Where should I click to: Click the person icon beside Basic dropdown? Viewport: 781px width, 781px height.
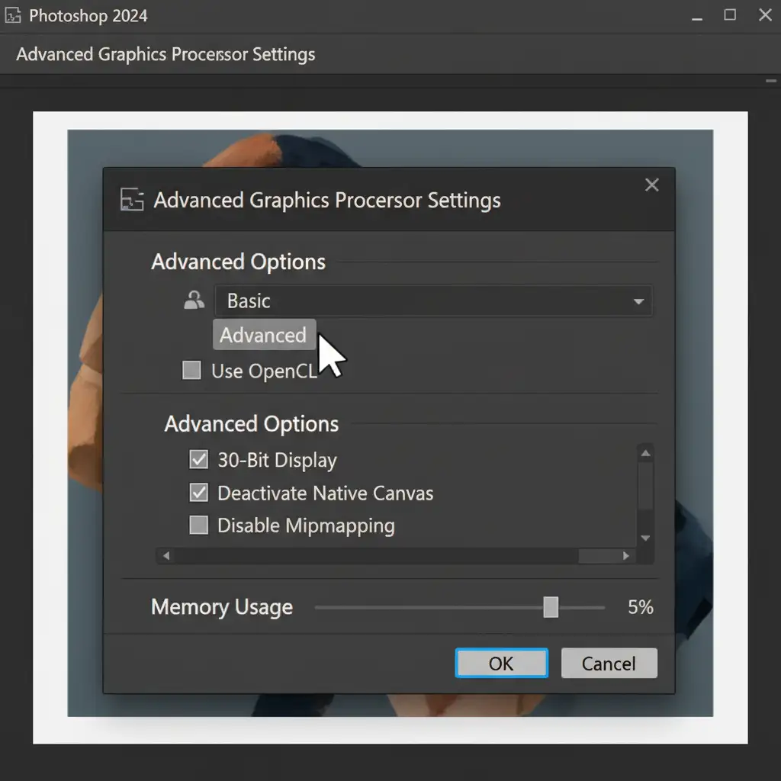(x=194, y=301)
